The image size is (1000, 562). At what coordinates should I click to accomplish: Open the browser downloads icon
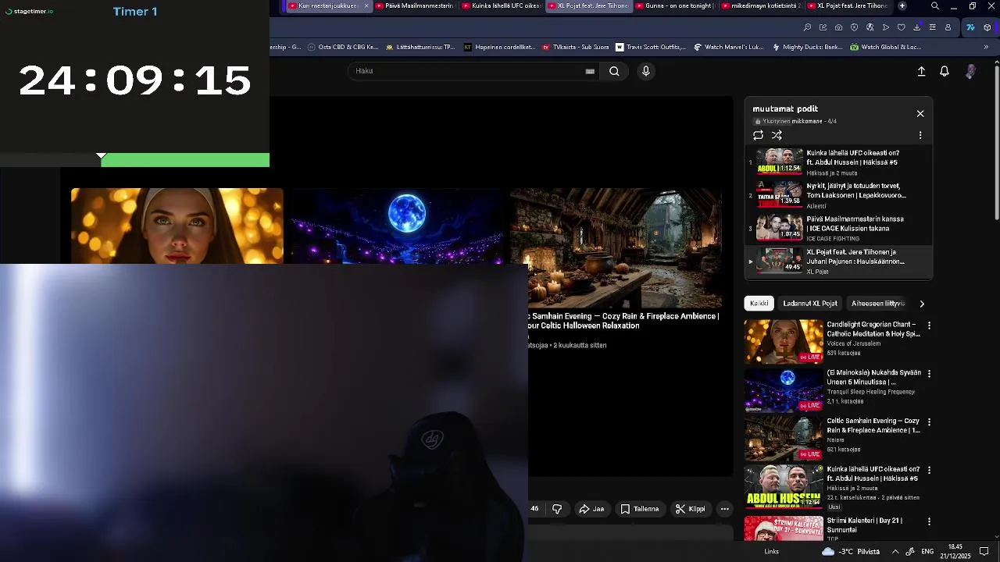click(x=916, y=27)
